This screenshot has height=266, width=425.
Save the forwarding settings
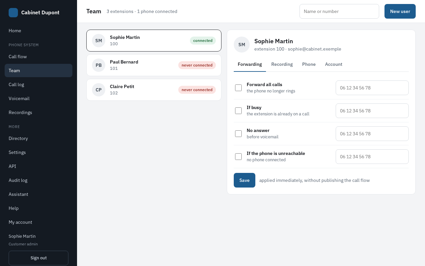(244, 180)
